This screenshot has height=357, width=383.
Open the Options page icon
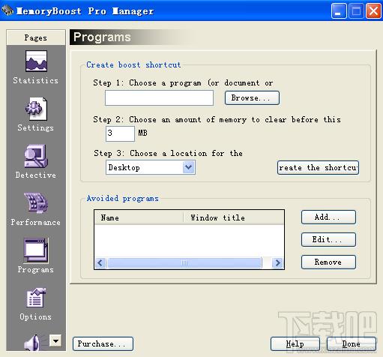click(36, 298)
